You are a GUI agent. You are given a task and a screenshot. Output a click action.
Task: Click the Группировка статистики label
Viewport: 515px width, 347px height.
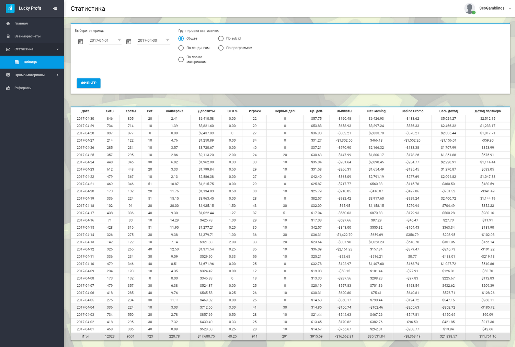point(198,31)
